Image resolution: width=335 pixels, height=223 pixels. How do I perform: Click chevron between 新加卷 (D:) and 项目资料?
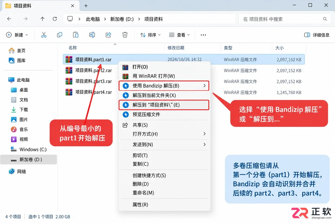pos(139,19)
